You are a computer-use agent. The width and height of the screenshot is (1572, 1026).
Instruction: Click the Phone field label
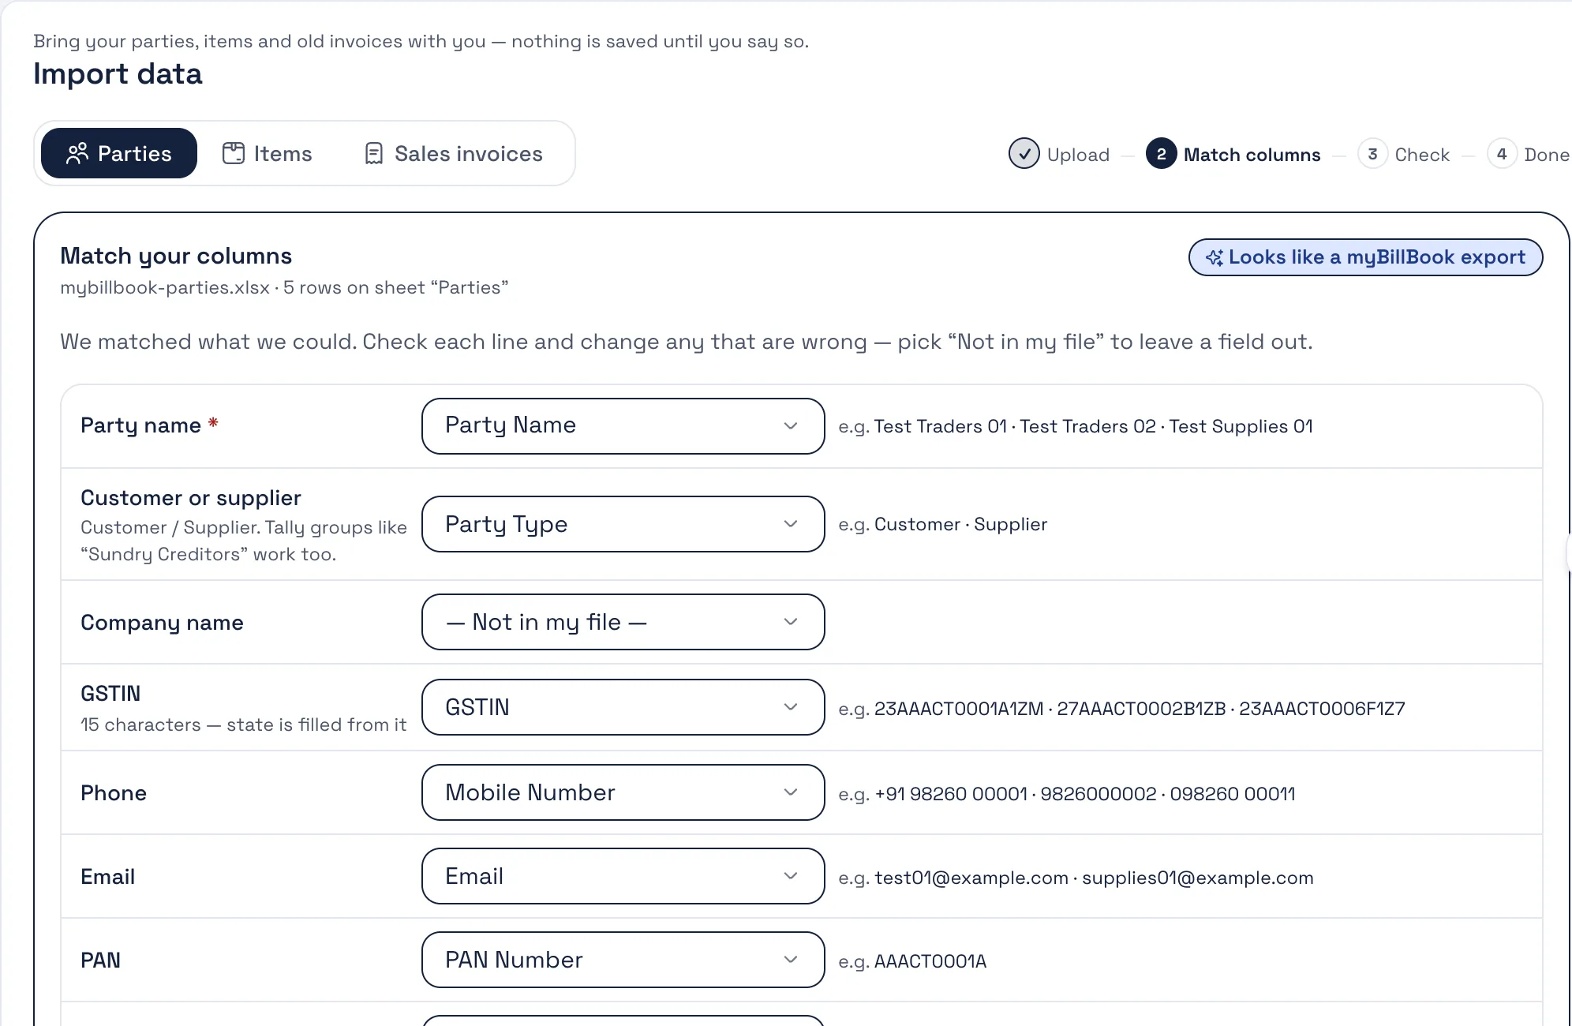coord(114,793)
